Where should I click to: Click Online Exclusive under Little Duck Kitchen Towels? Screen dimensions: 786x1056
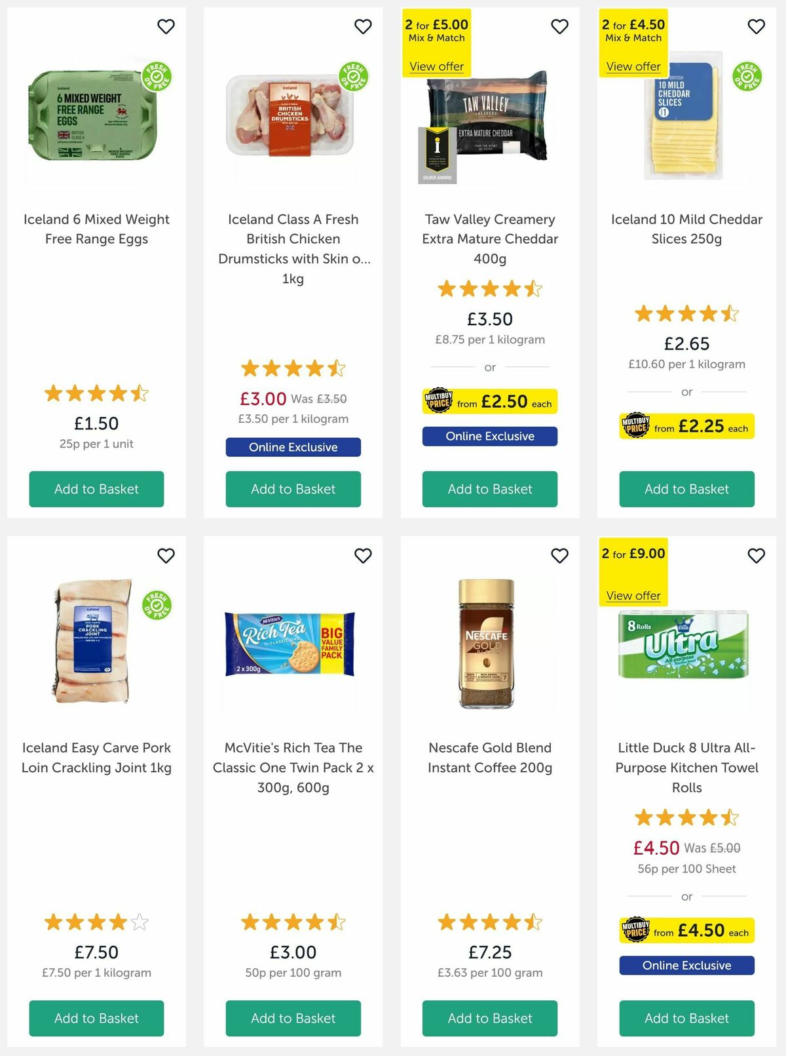click(x=686, y=965)
